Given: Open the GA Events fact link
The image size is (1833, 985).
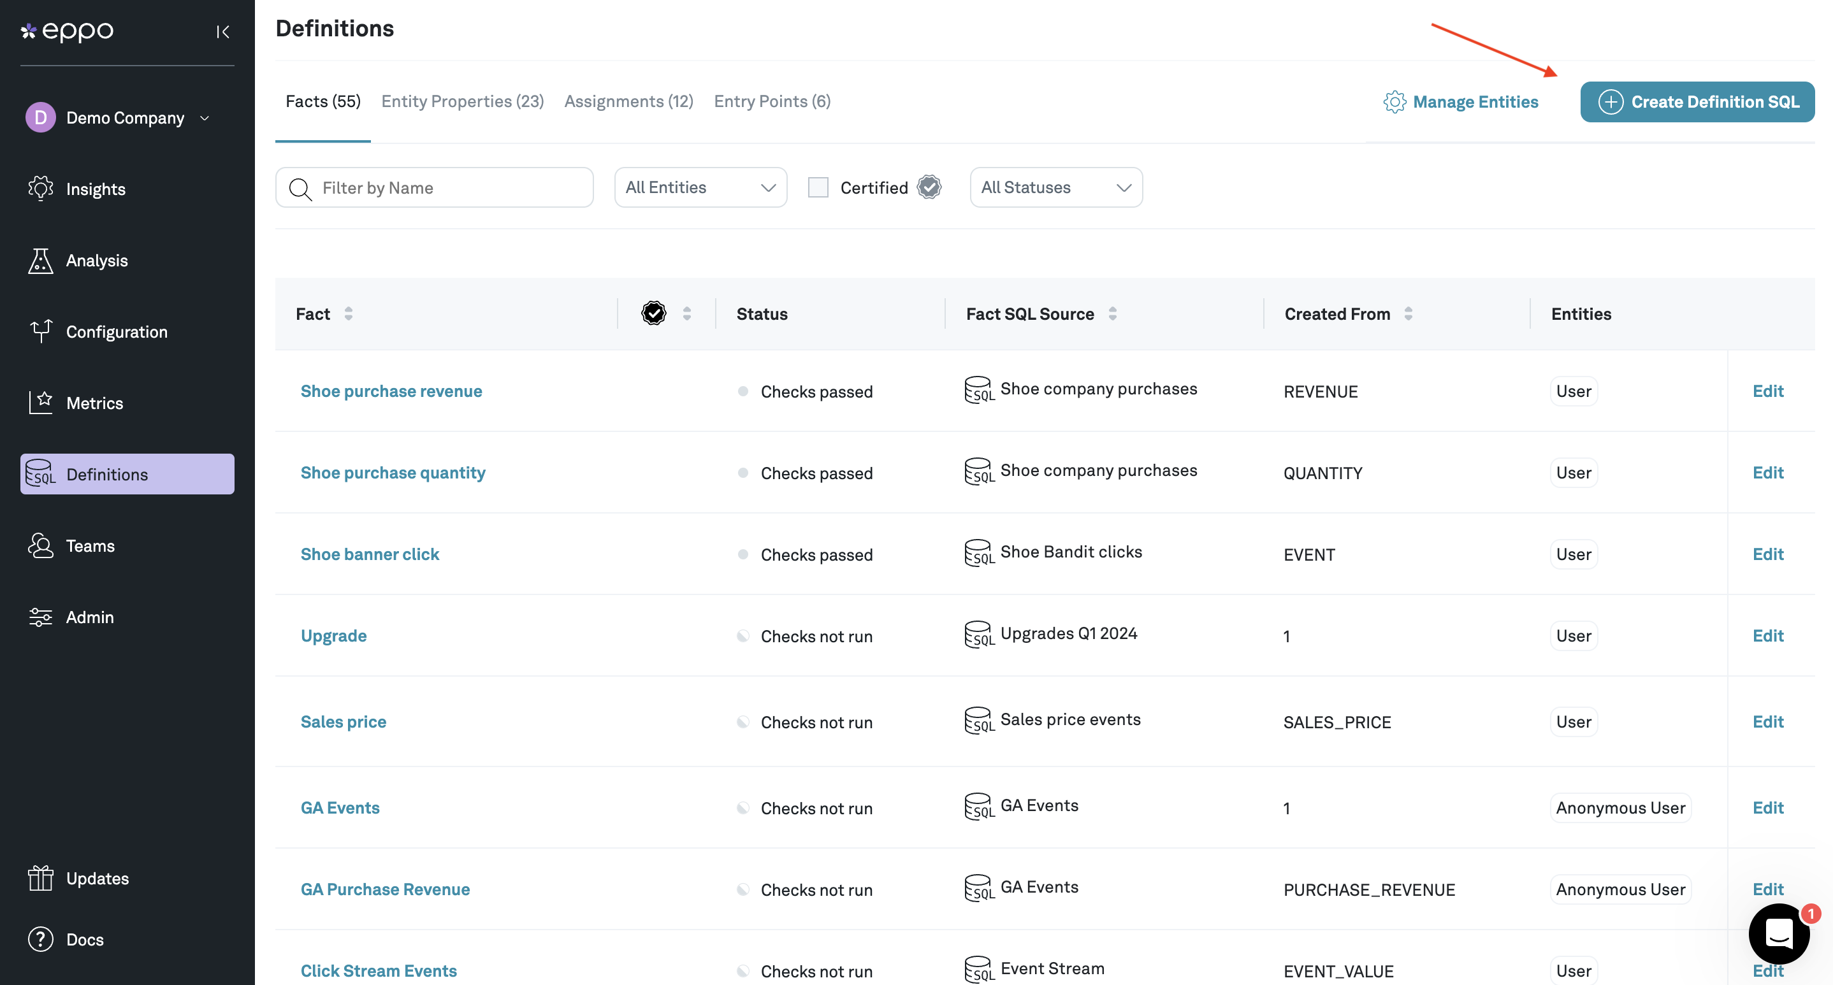Looking at the screenshot, I should click(340, 807).
